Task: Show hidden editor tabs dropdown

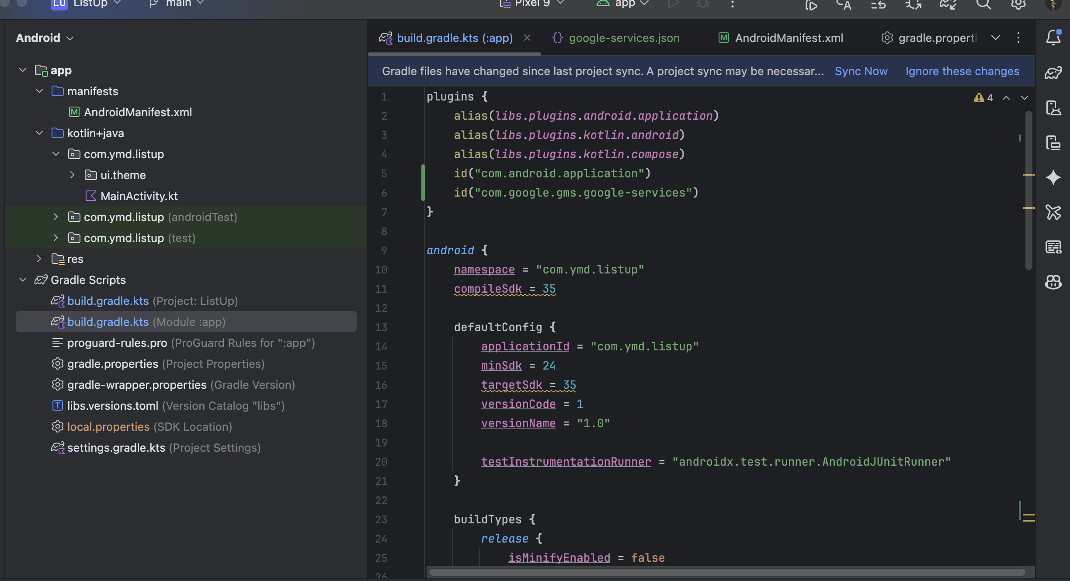Action: pyautogui.click(x=996, y=38)
